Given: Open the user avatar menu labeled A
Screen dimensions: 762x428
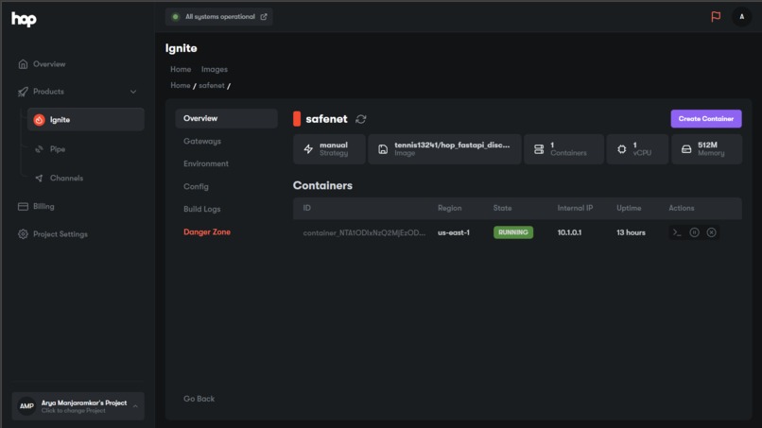Looking at the screenshot, I should (x=741, y=17).
